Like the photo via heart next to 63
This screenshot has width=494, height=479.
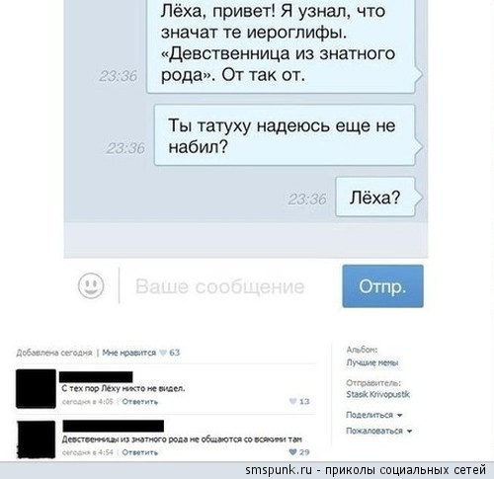(x=163, y=353)
